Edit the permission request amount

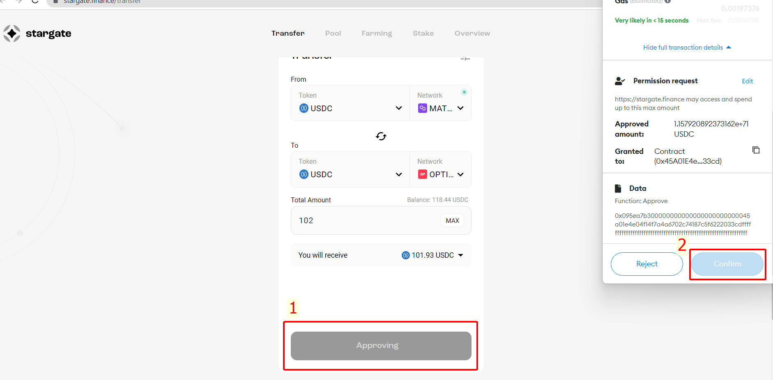point(747,81)
